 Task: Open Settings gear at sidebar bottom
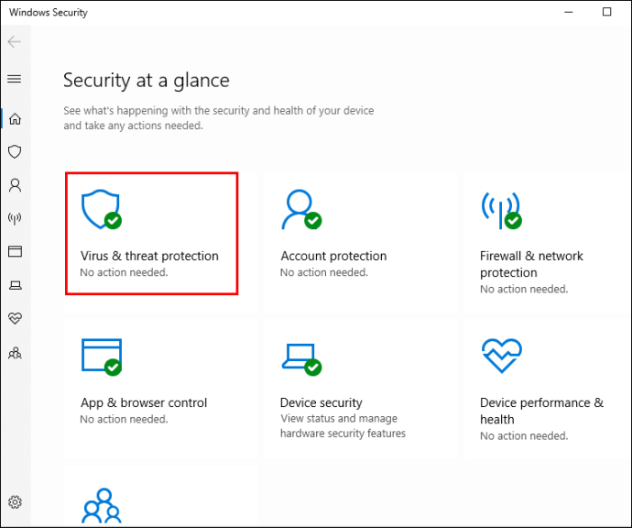[15, 502]
